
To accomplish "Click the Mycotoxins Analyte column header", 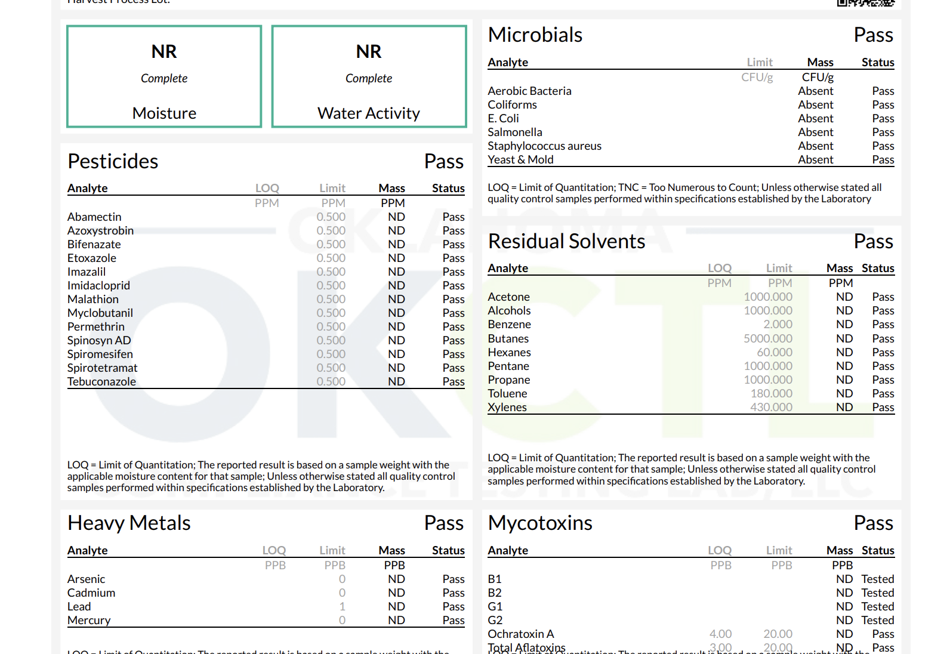I will (x=508, y=550).
